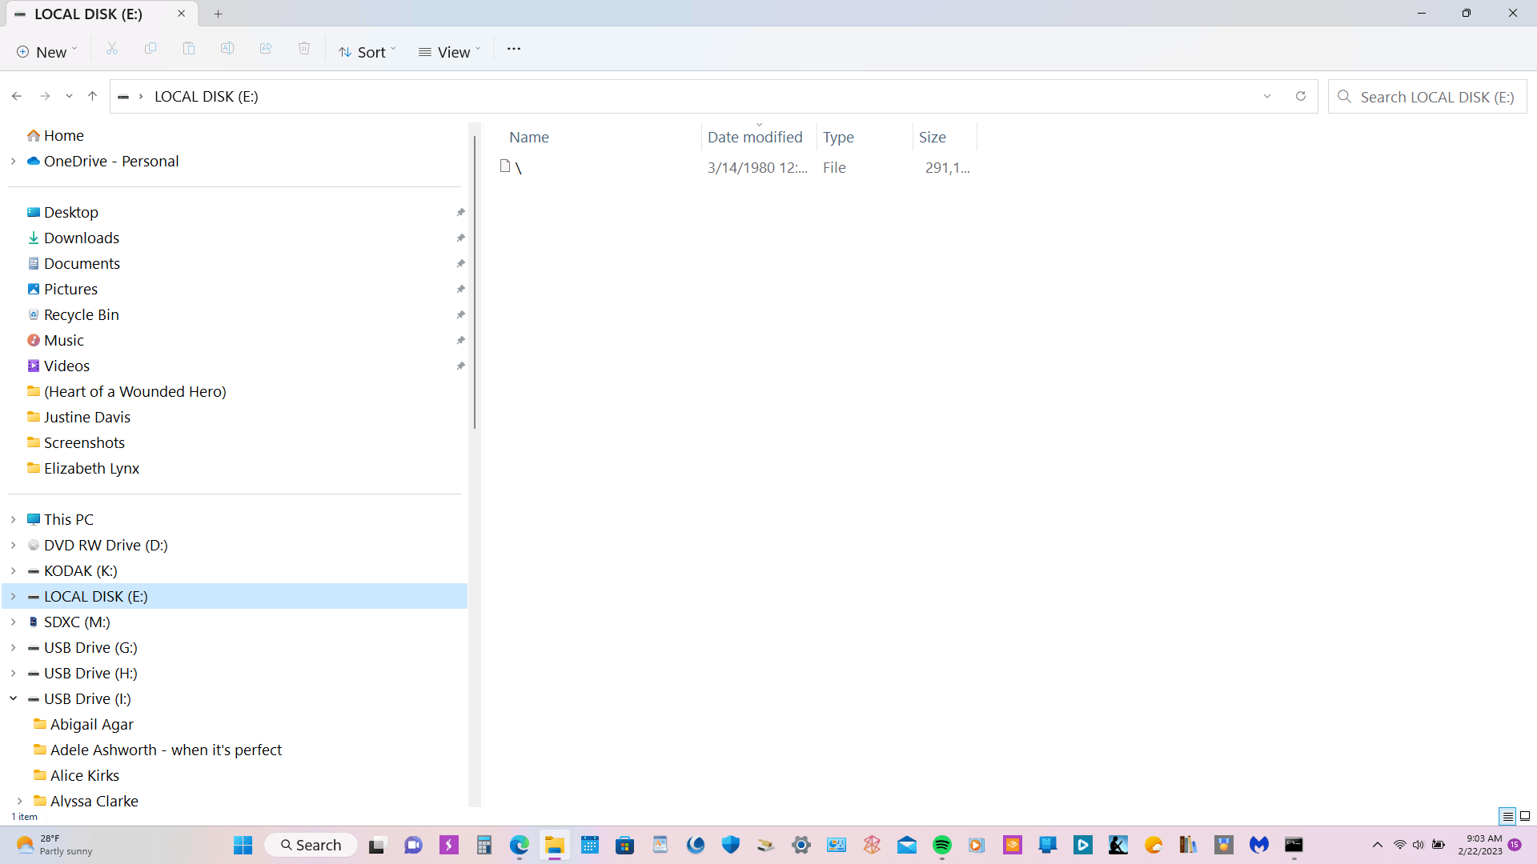Image resolution: width=1537 pixels, height=864 pixels.
Task: Switch to large thumbnails view toggle
Action: click(x=1525, y=816)
